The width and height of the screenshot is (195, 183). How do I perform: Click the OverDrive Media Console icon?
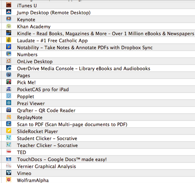click(9, 68)
